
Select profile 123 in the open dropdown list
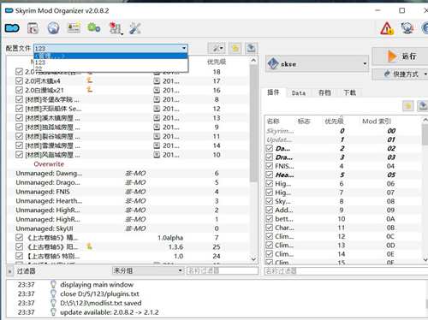110,62
